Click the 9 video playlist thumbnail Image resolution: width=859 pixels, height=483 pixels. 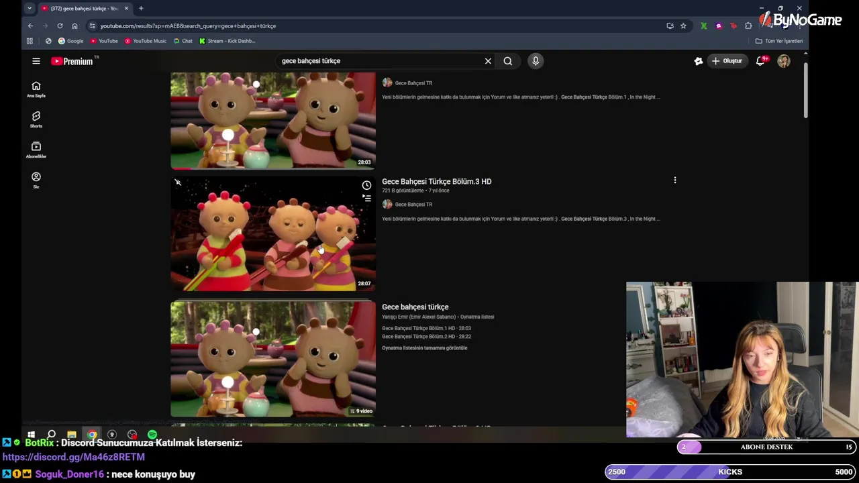(x=273, y=359)
